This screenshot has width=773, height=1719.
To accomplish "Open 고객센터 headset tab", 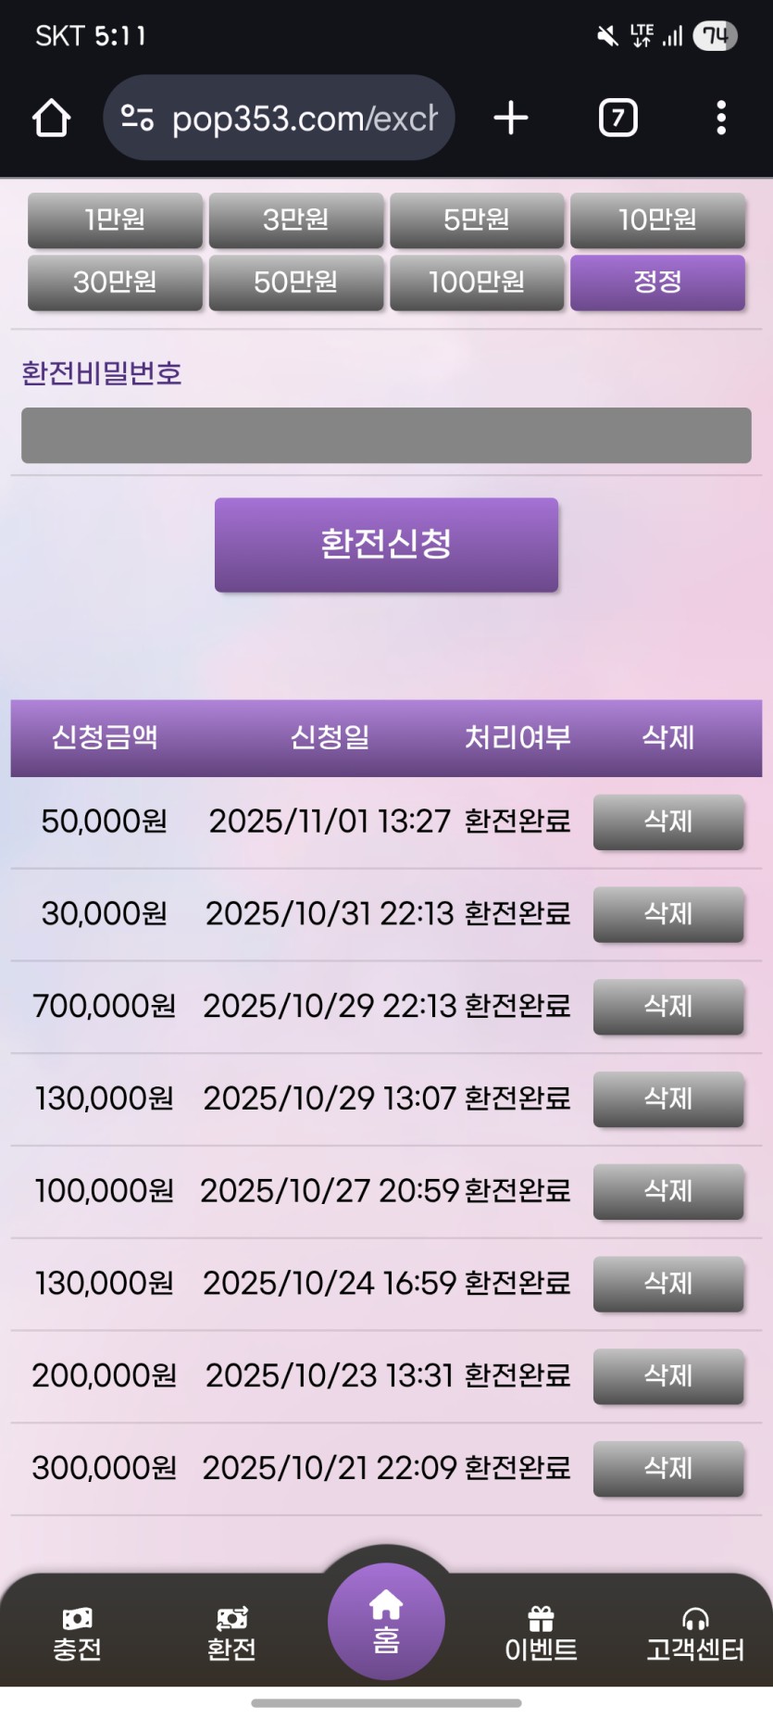I will pos(695,1635).
